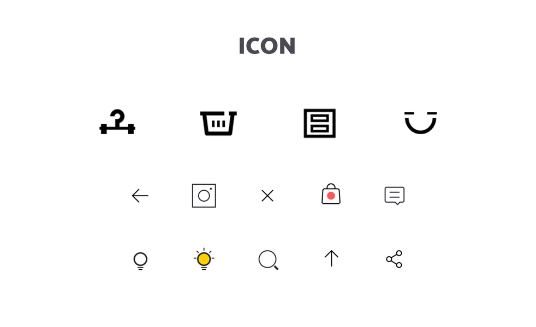Viewport: 536px width, 327px height.
Task: Open the chat message bubble icon
Action: point(395,196)
